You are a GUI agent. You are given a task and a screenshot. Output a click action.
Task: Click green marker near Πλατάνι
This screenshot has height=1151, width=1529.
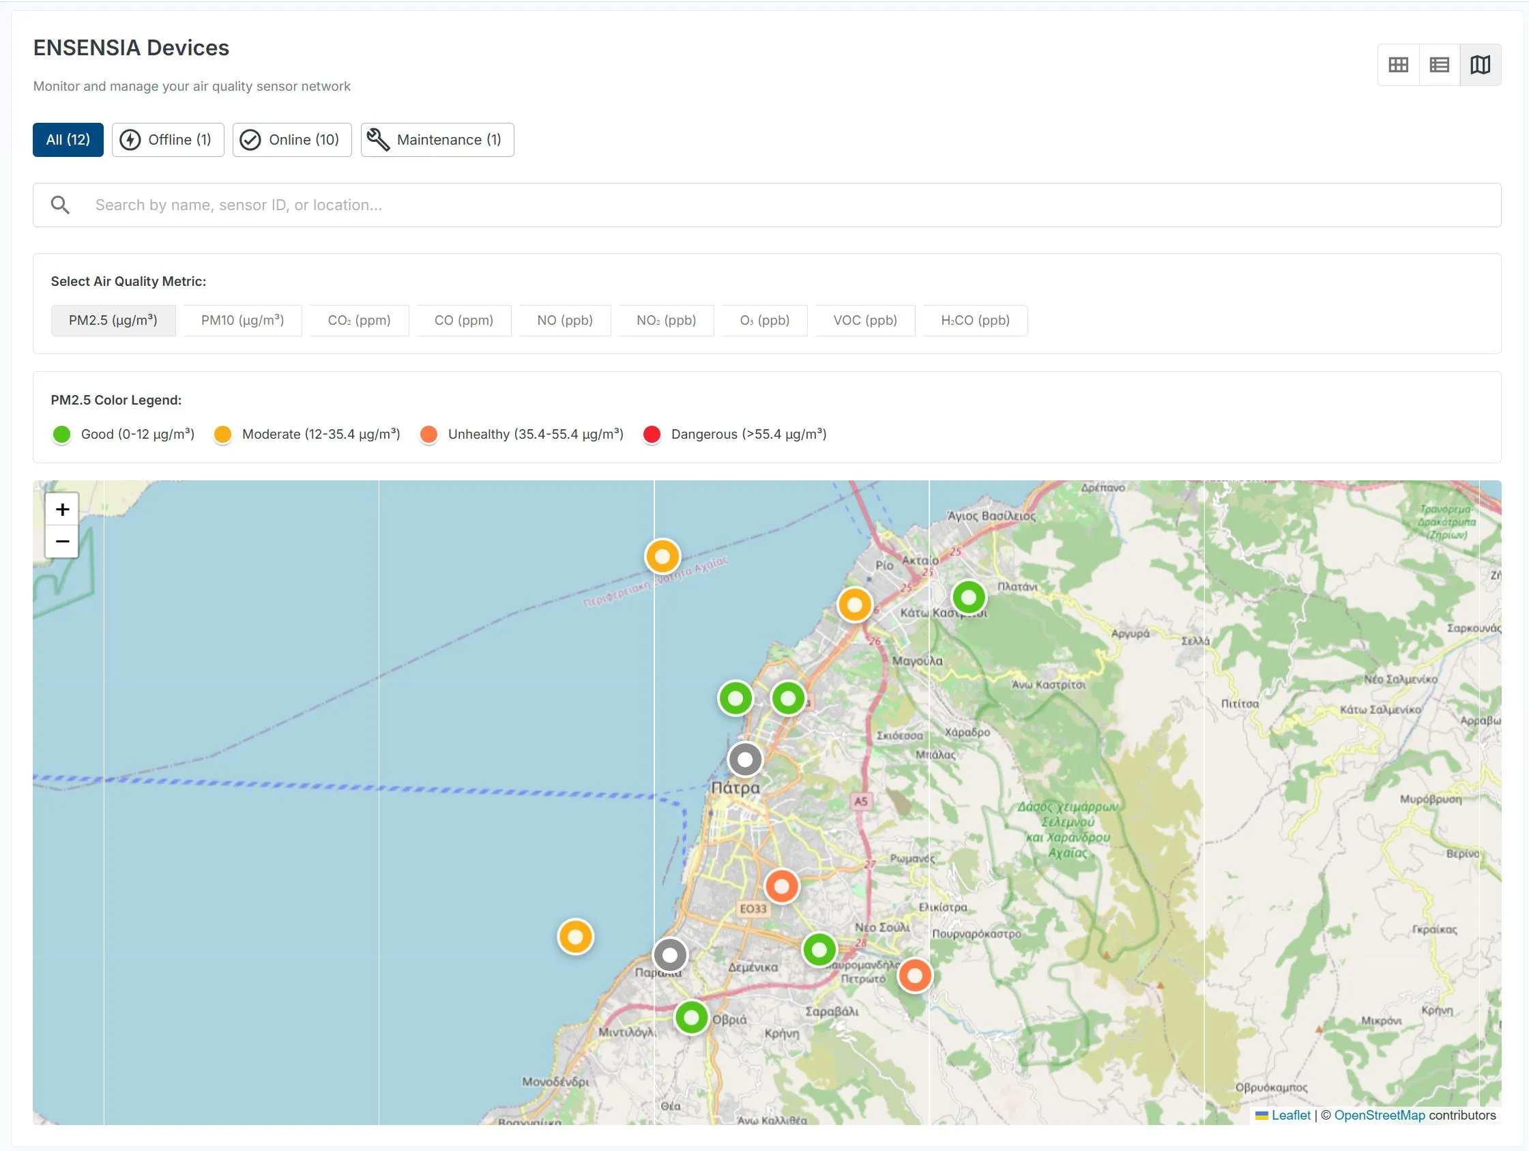coord(968,596)
